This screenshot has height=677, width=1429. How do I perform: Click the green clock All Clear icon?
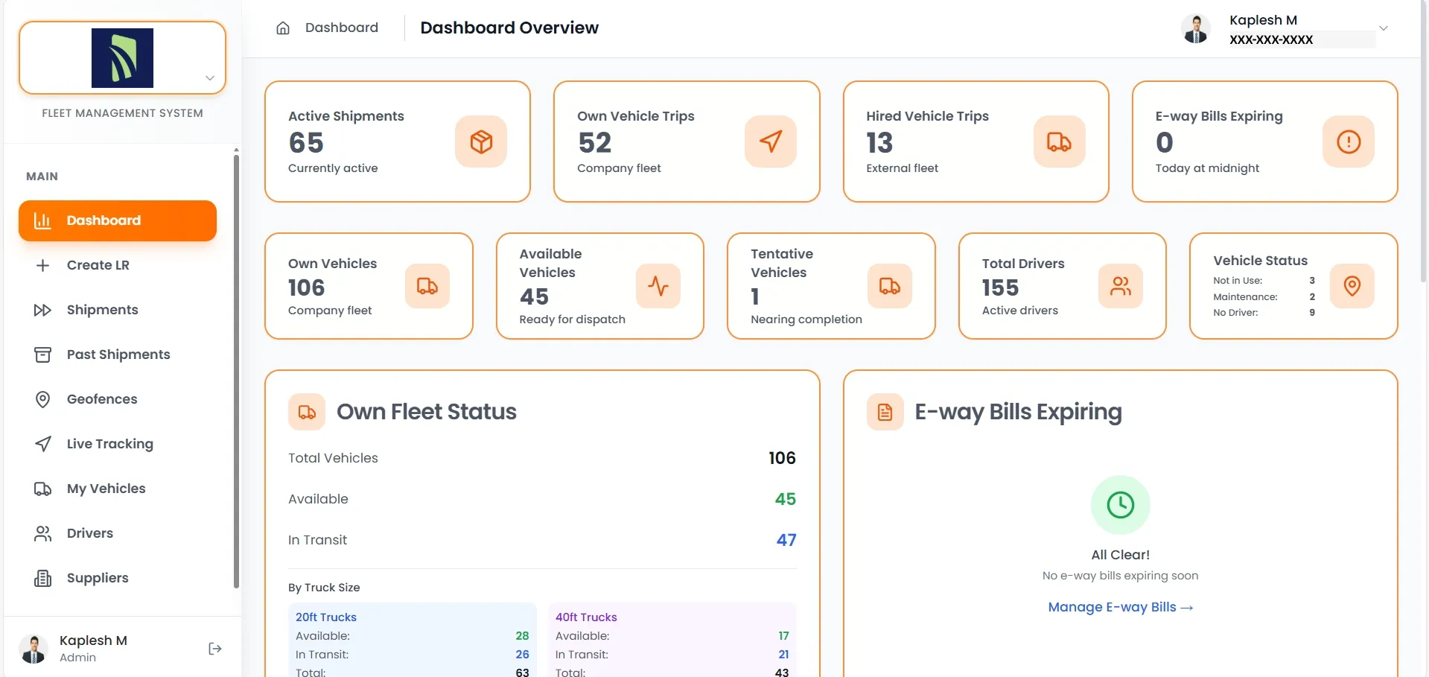point(1120,505)
